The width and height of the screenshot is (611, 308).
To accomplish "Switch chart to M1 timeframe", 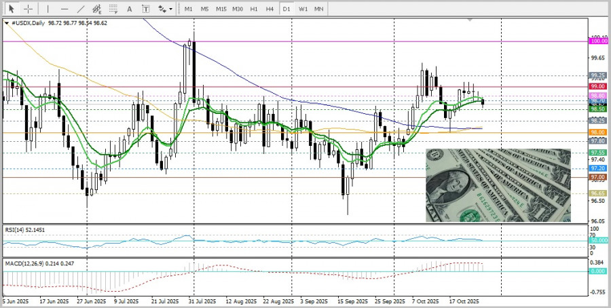I will [x=189, y=9].
